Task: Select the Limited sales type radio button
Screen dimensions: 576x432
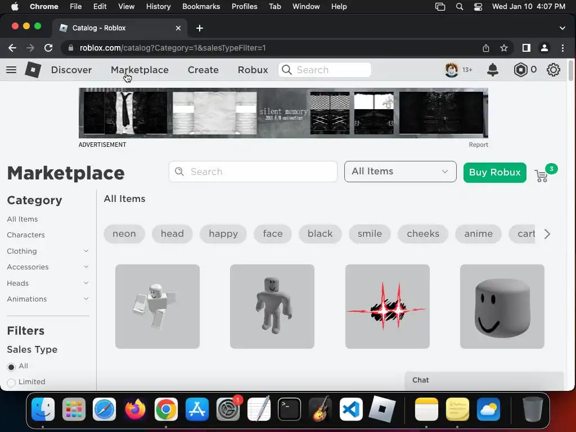Action: (11, 382)
